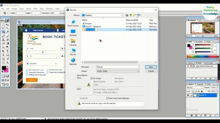This screenshot has width=220, height=123.
Task: Click the Layers checkbox in Save Options
Action: 92,85
